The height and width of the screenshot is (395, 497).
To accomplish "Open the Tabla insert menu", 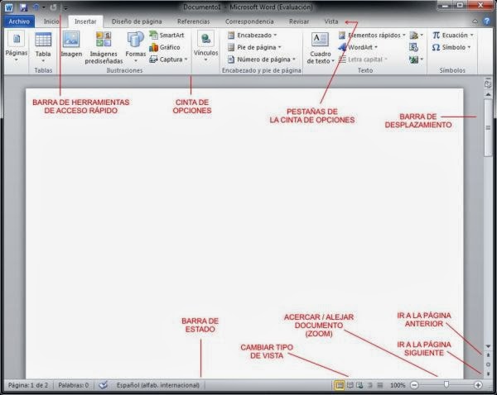I will coord(43,47).
